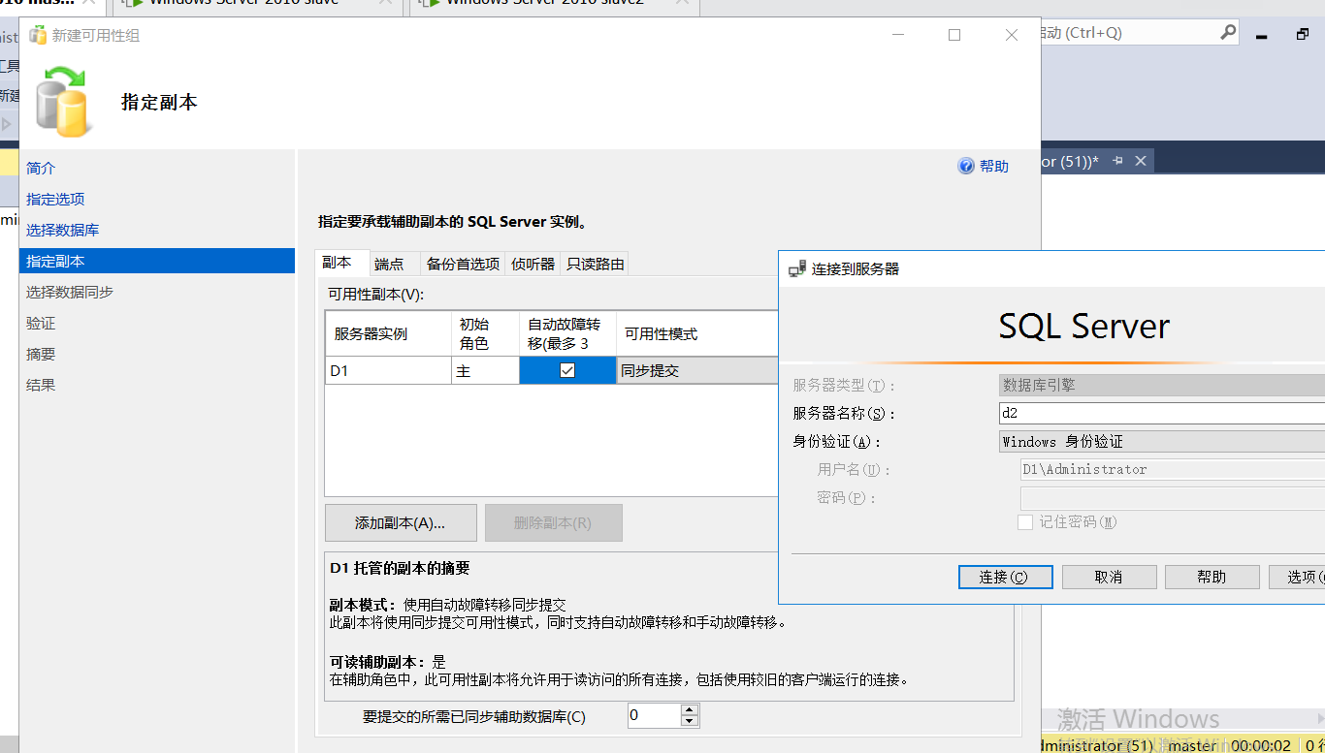Click 可用性模式 column header
The width and height of the screenshot is (1325, 753).
[697, 333]
